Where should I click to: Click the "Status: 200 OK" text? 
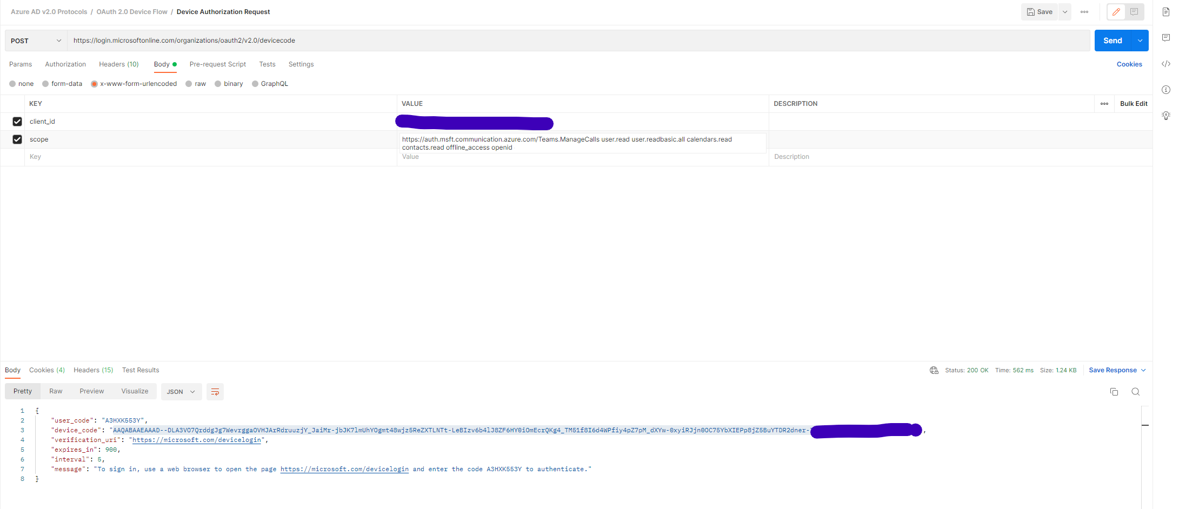click(967, 370)
